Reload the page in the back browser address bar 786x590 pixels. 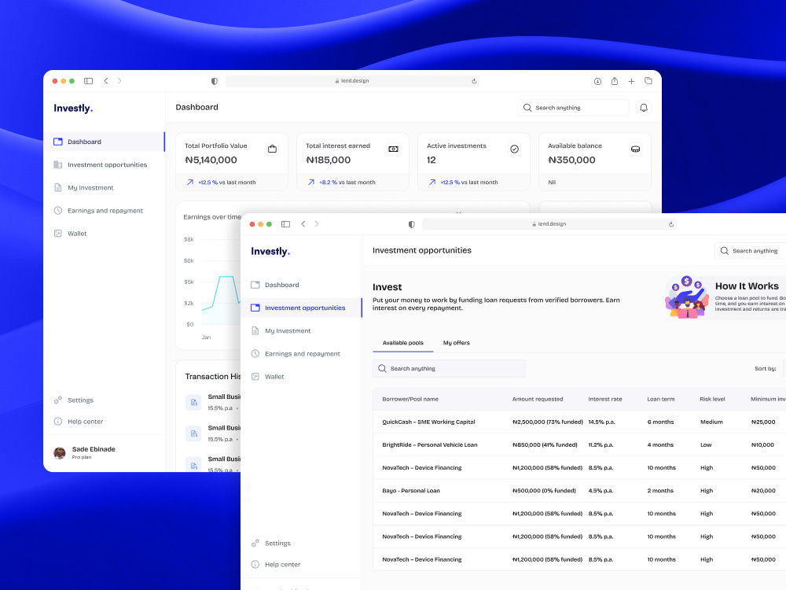474,81
